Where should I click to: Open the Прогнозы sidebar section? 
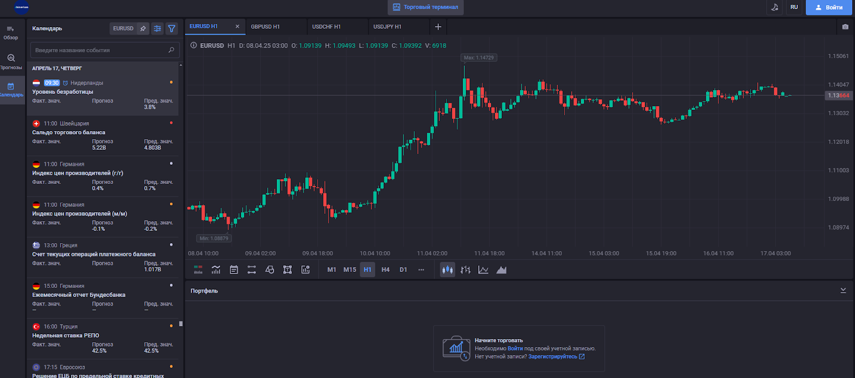pyautogui.click(x=11, y=61)
